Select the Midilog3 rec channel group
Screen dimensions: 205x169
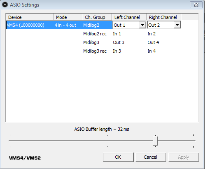[95, 51]
